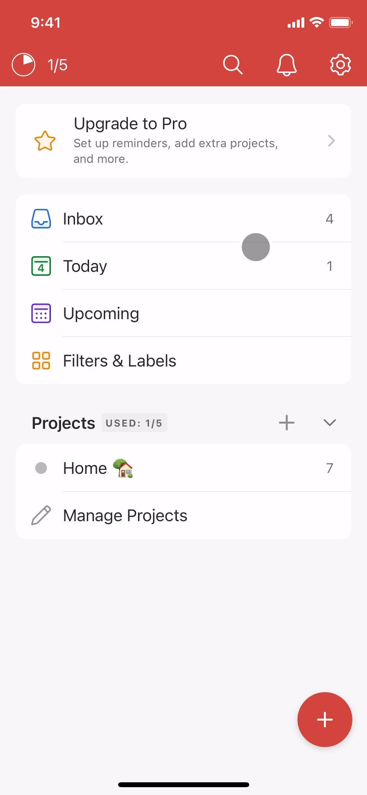Tap the Manage Projects pencil icon
The width and height of the screenshot is (367, 795).
41,515
